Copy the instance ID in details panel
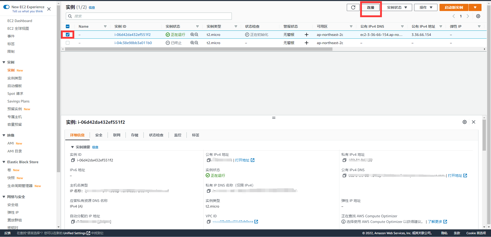This screenshot has width=491, height=237. [73, 160]
